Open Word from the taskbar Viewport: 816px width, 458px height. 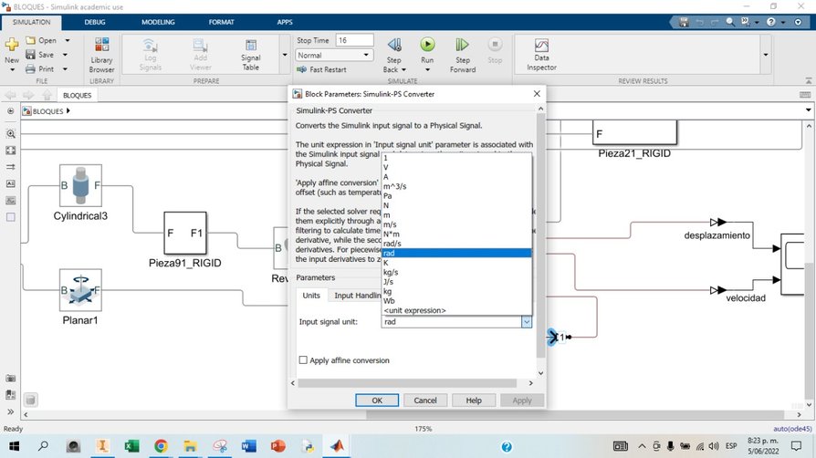[x=249, y=446]
